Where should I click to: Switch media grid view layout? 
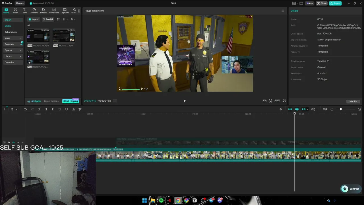[58, 19]
